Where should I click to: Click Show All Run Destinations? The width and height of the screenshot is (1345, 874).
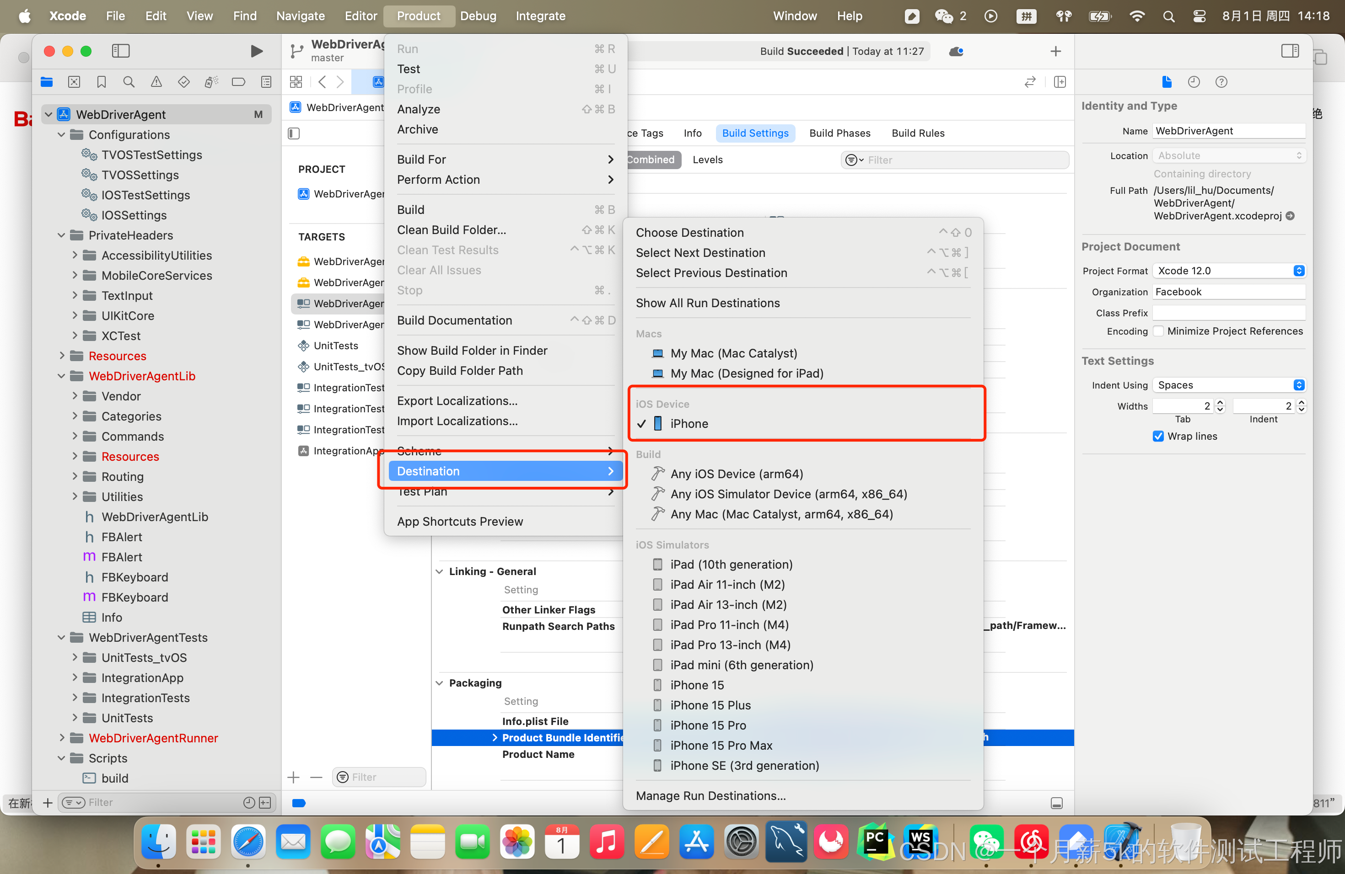click(x=707, y=303)
